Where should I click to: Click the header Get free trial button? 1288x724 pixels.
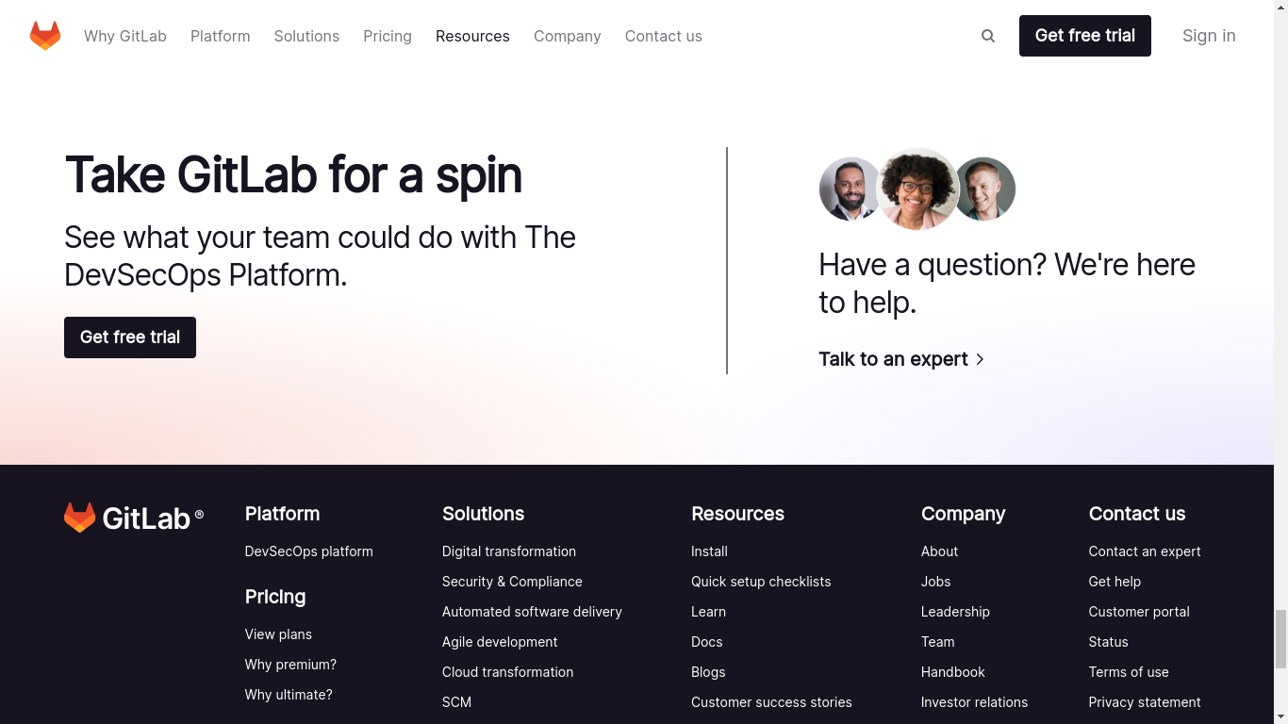(1085, 36)
